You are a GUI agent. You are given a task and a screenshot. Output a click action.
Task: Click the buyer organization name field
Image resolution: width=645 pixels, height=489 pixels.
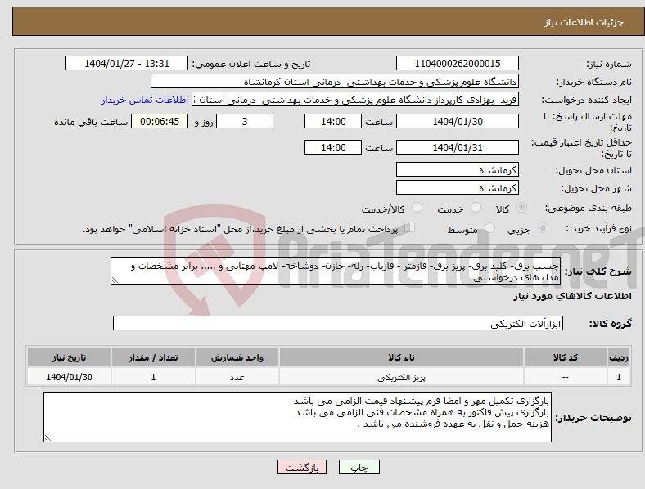(x=335, y=81)
